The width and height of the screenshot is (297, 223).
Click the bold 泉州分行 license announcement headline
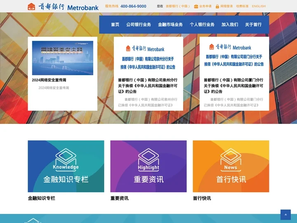coord(148,86)
